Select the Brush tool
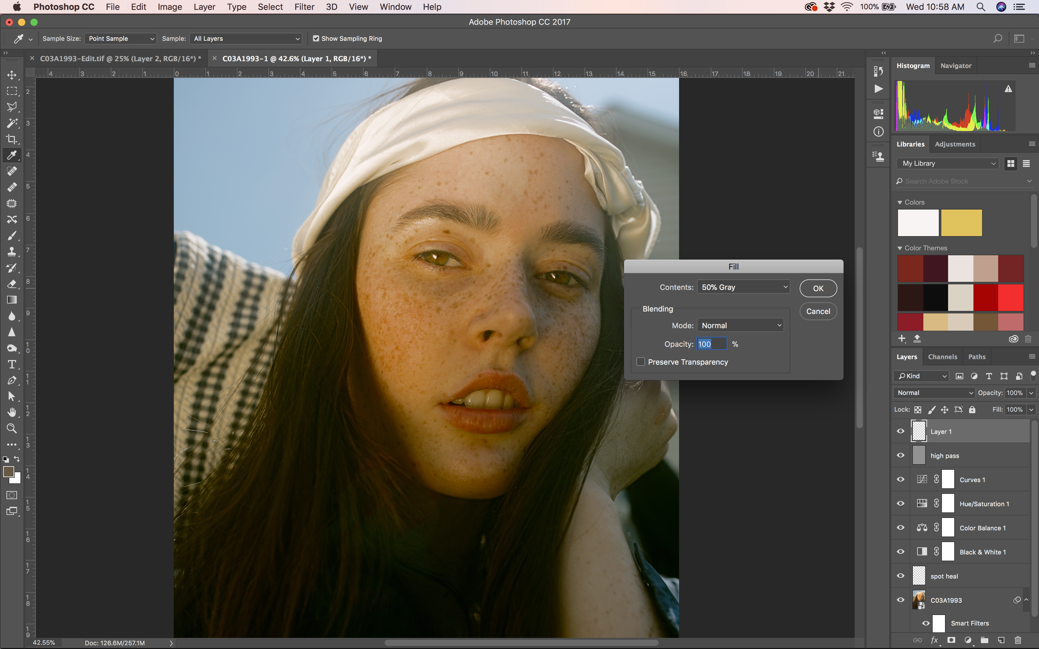1039x649 pixels. tap(12, 235)
